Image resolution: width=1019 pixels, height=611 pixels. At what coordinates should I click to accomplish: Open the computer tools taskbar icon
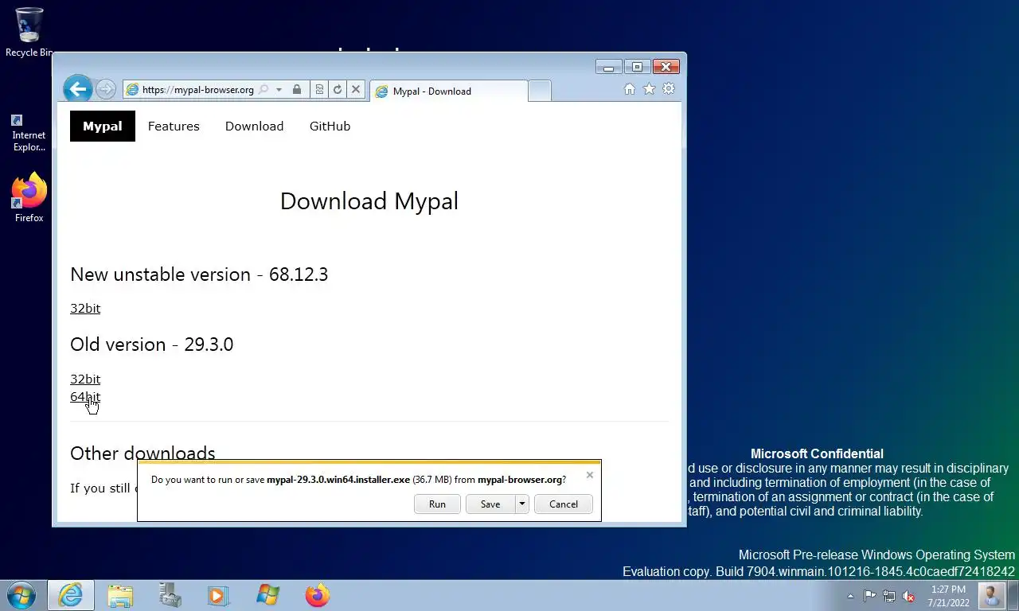(170, 595)
